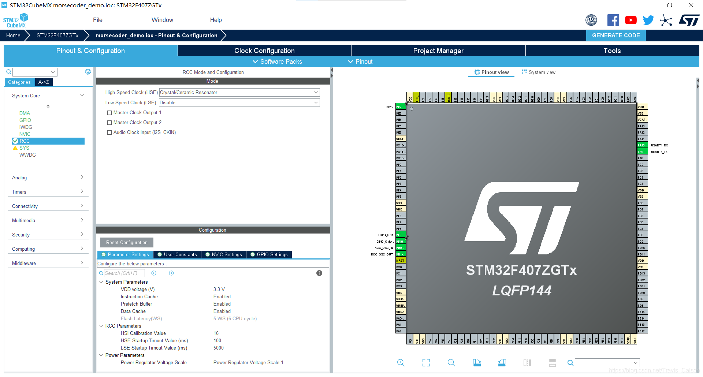Collapse Power Parameters group
Viewport: 703px width, 377px height.
pos(101,355)
